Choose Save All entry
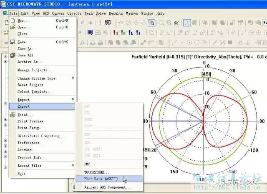 coord(43,55)
